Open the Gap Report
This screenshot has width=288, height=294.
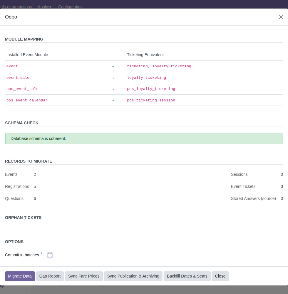tap(50, 276)
